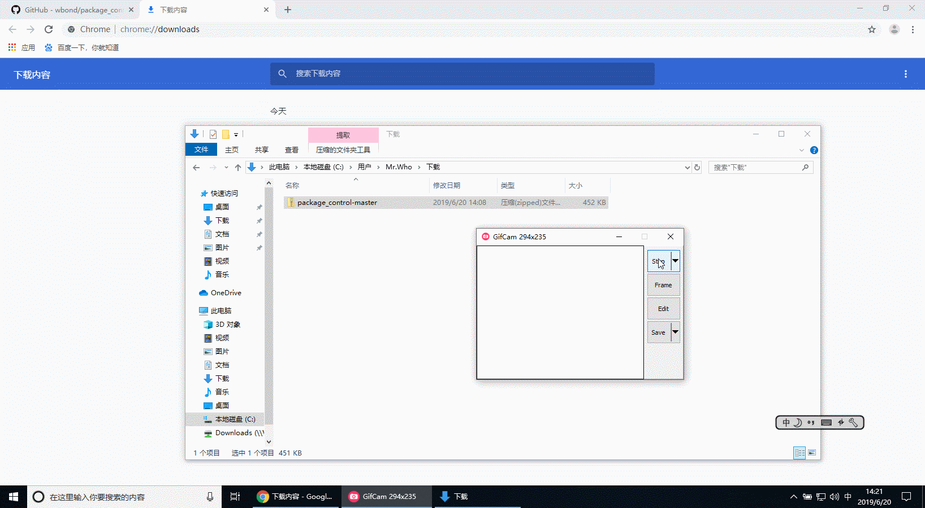
Task: Open the dropdown arrow beside GifCam's Stop button
Action: [675, 261]
